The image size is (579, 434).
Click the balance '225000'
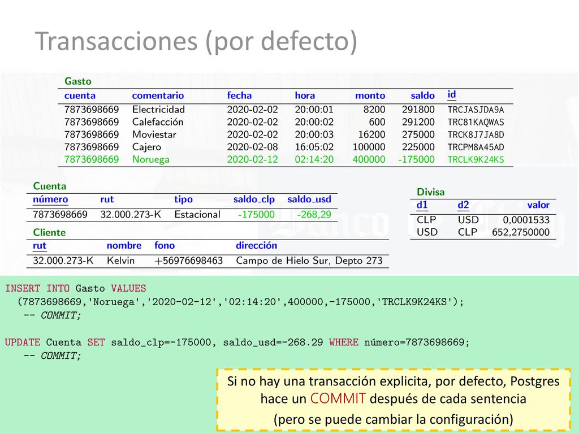(418, 147)
